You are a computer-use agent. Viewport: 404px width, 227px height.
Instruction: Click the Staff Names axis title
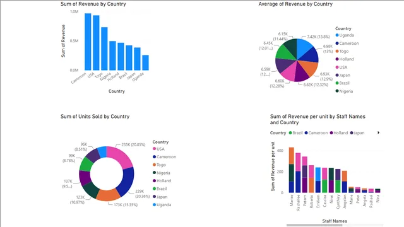(x=335, y=221)
